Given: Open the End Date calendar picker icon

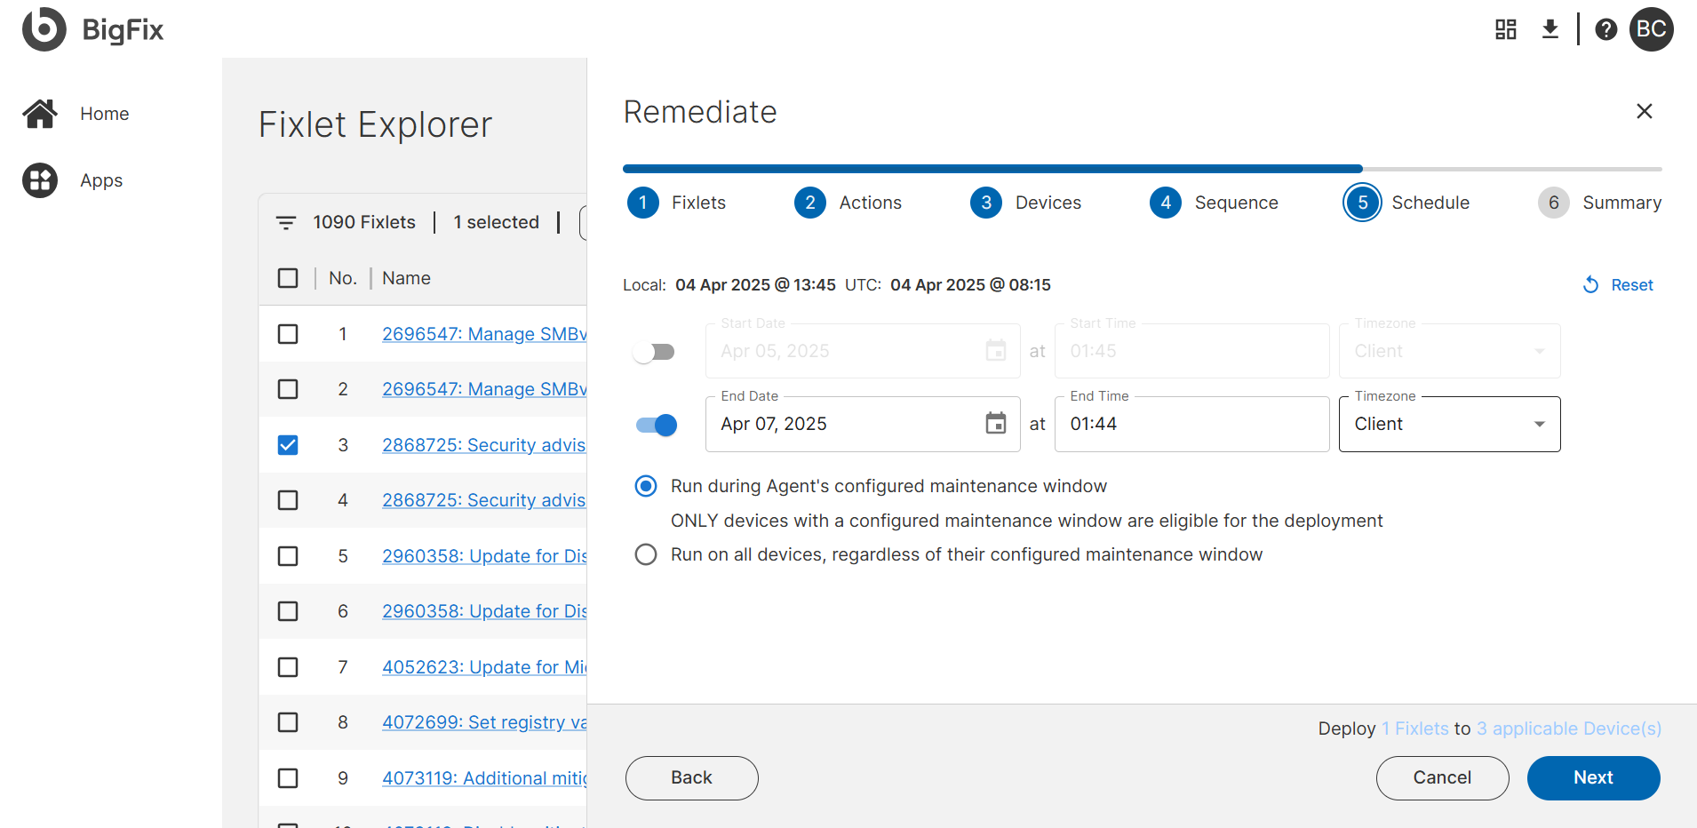Looking at the screenshot, I should coord(996,424).
